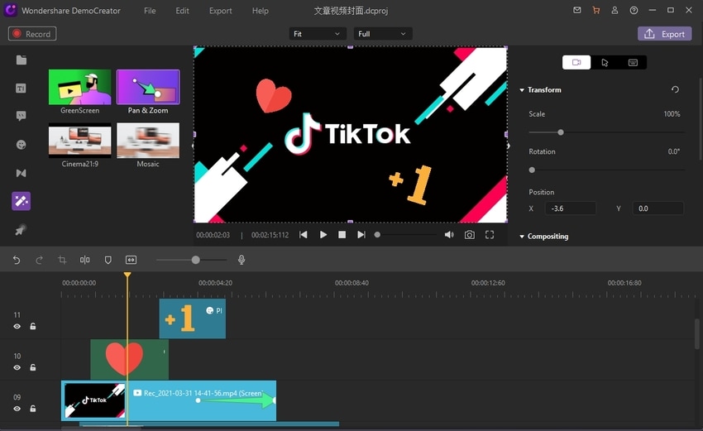Click the timeline zoom slider handle

[x=195, y=260]
